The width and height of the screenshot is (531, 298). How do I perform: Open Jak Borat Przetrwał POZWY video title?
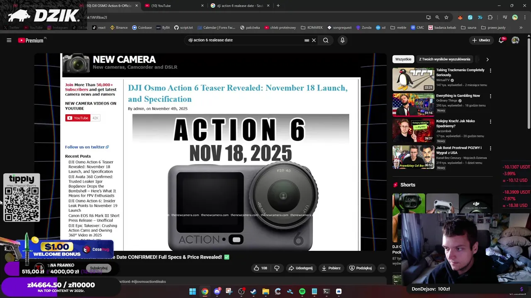pos(458,150)
